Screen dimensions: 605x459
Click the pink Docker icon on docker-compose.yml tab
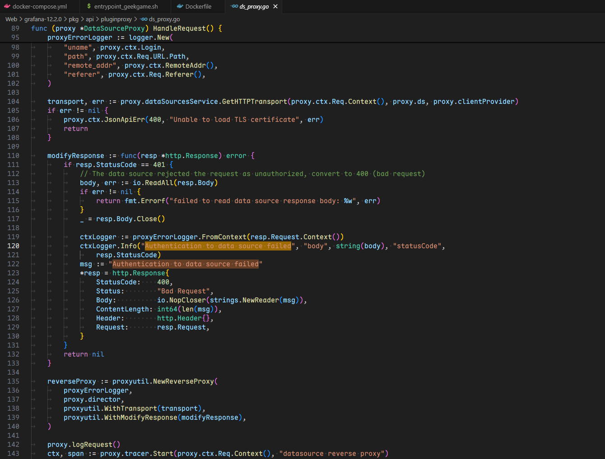click(x=7, y=6)
